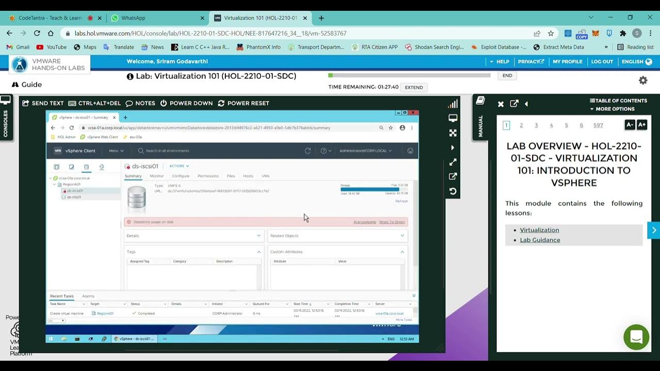Open the Privacy link

tap(531, 61)
